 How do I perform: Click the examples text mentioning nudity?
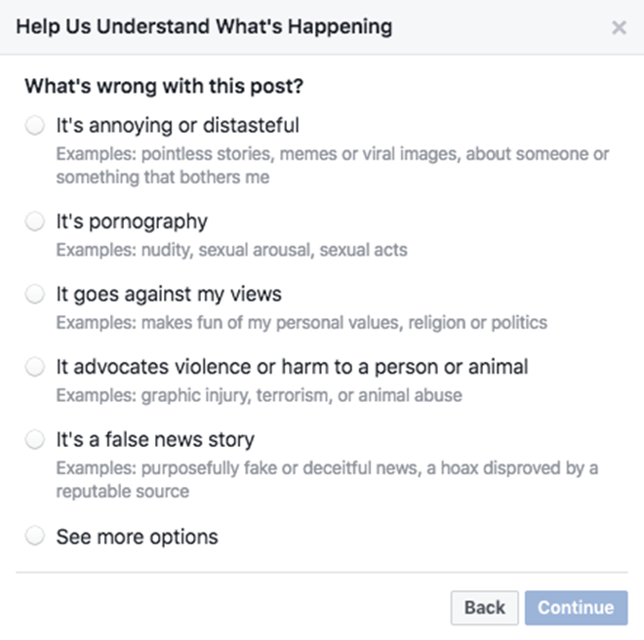[231, 250]
